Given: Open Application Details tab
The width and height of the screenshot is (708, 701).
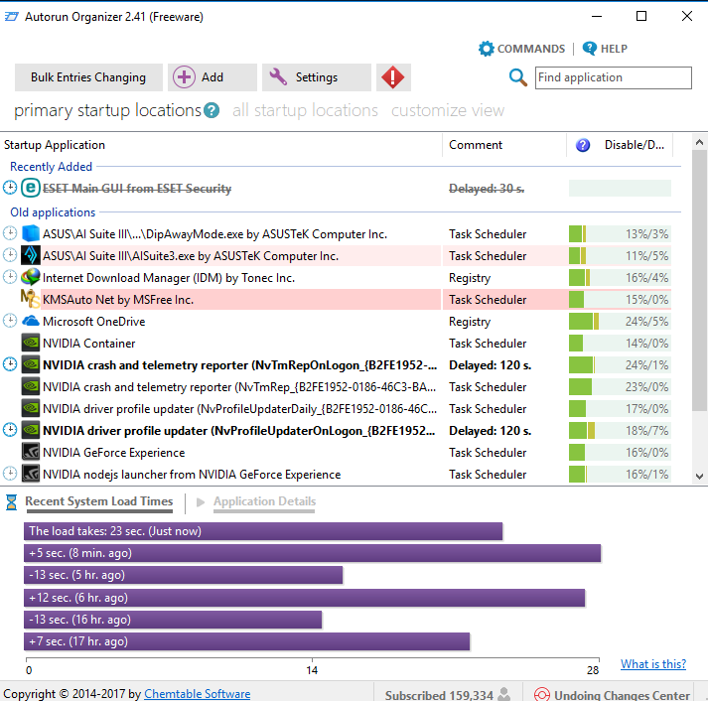Looking at the screenshot, I should 264,501.
